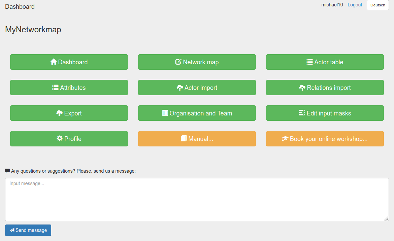Switch language with the Deutsch button
Viewport: 394px width, 241px height.
click(x=377, y=5)
